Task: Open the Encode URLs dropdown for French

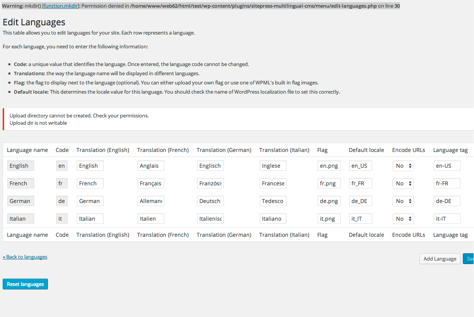Action: tap(403, 183)
